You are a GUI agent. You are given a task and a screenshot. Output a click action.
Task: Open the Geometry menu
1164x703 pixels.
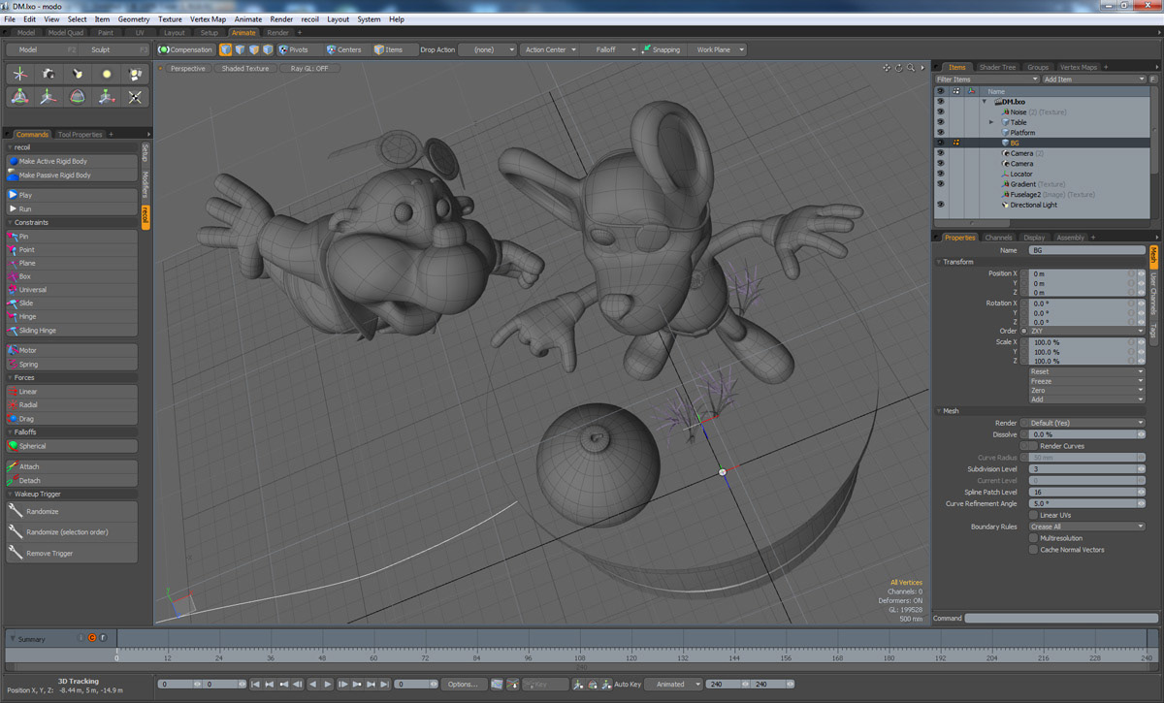[133, 19]
